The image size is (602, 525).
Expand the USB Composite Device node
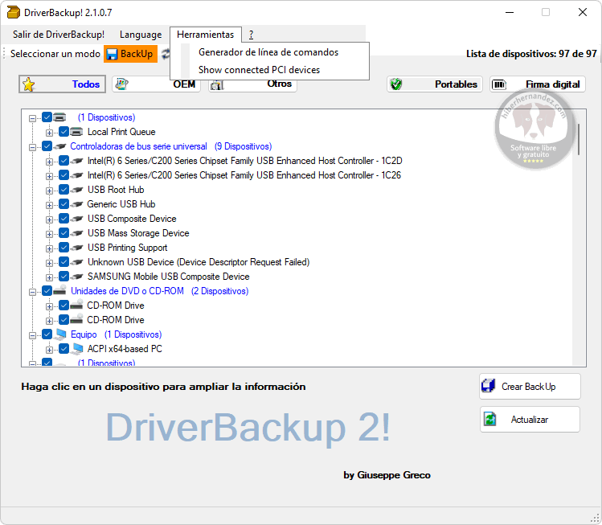coord(49,219)
